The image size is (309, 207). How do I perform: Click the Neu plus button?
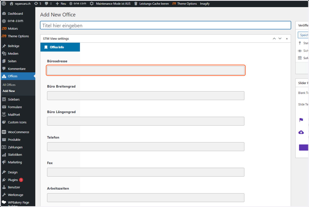[61, 4]
